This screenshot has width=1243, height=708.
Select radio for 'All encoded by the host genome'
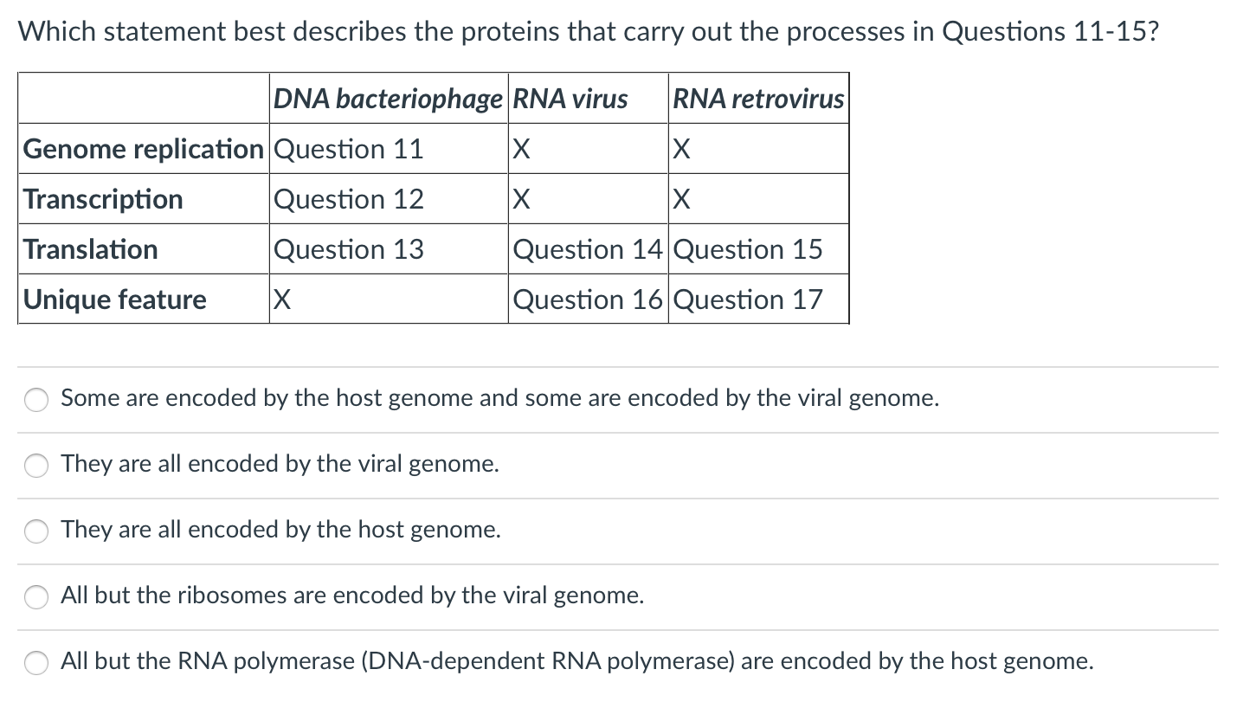(36, 531)
